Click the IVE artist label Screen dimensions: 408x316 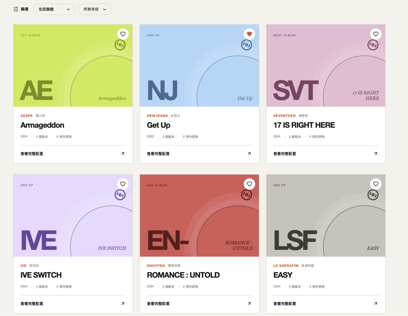coord(24,265)
